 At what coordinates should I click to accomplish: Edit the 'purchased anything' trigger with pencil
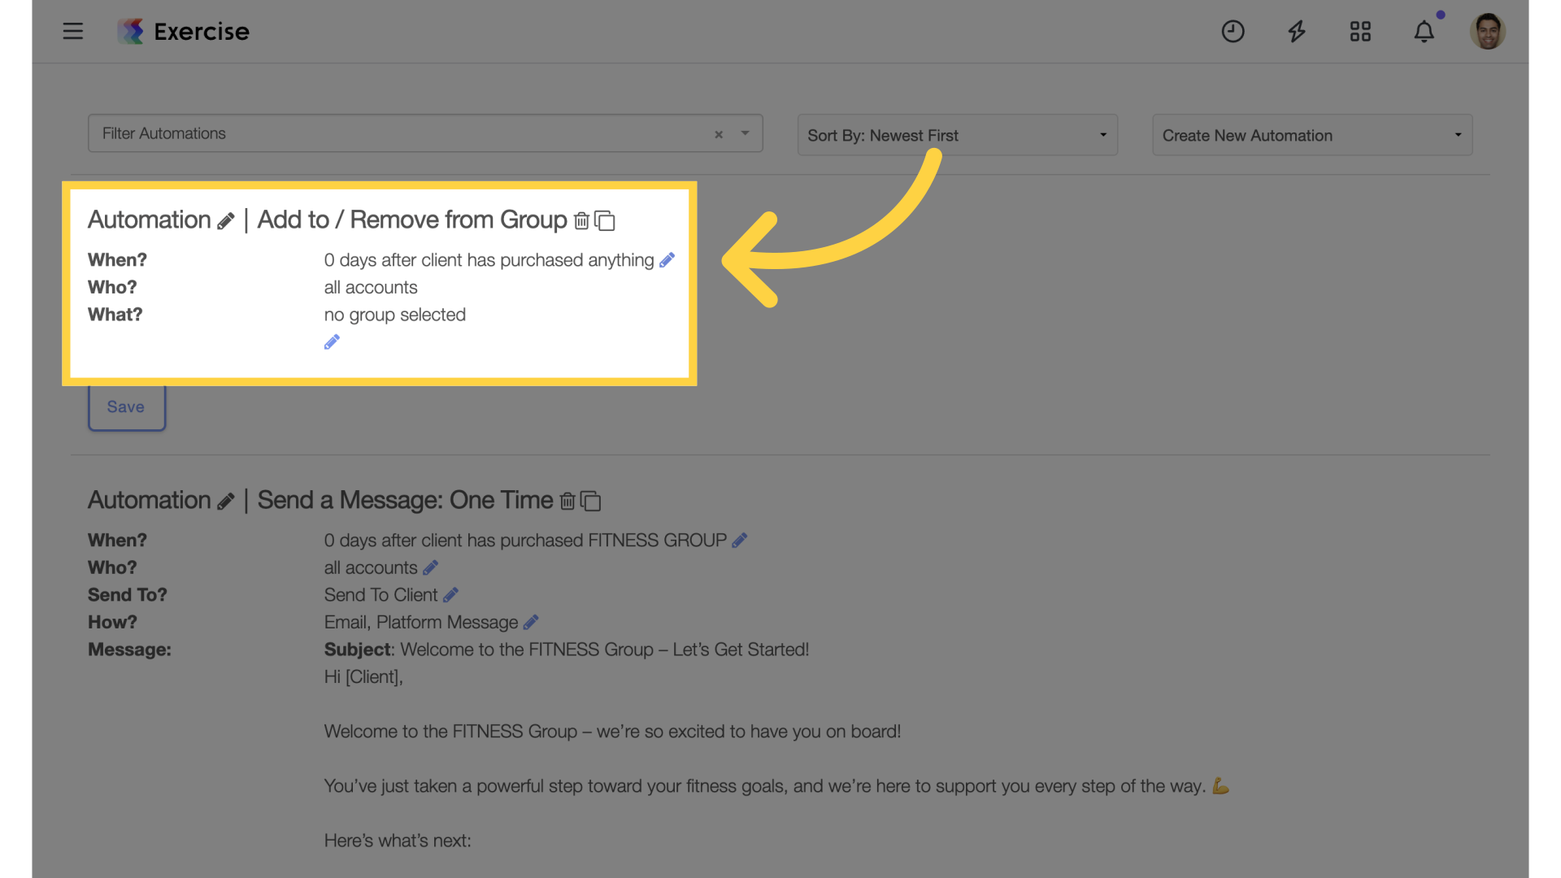click(x=667, y=260)
